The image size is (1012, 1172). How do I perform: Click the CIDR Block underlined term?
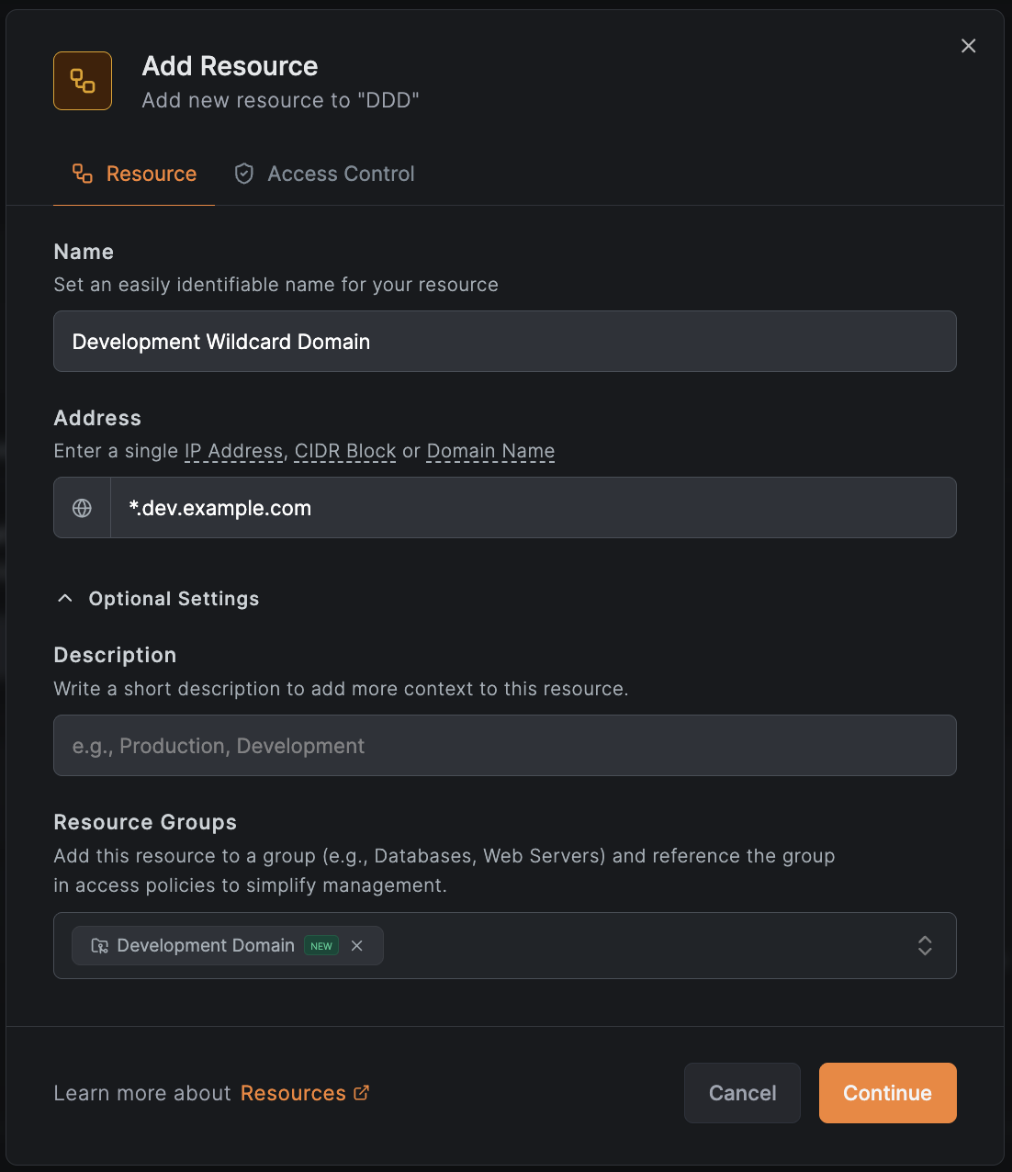(344, 451)
